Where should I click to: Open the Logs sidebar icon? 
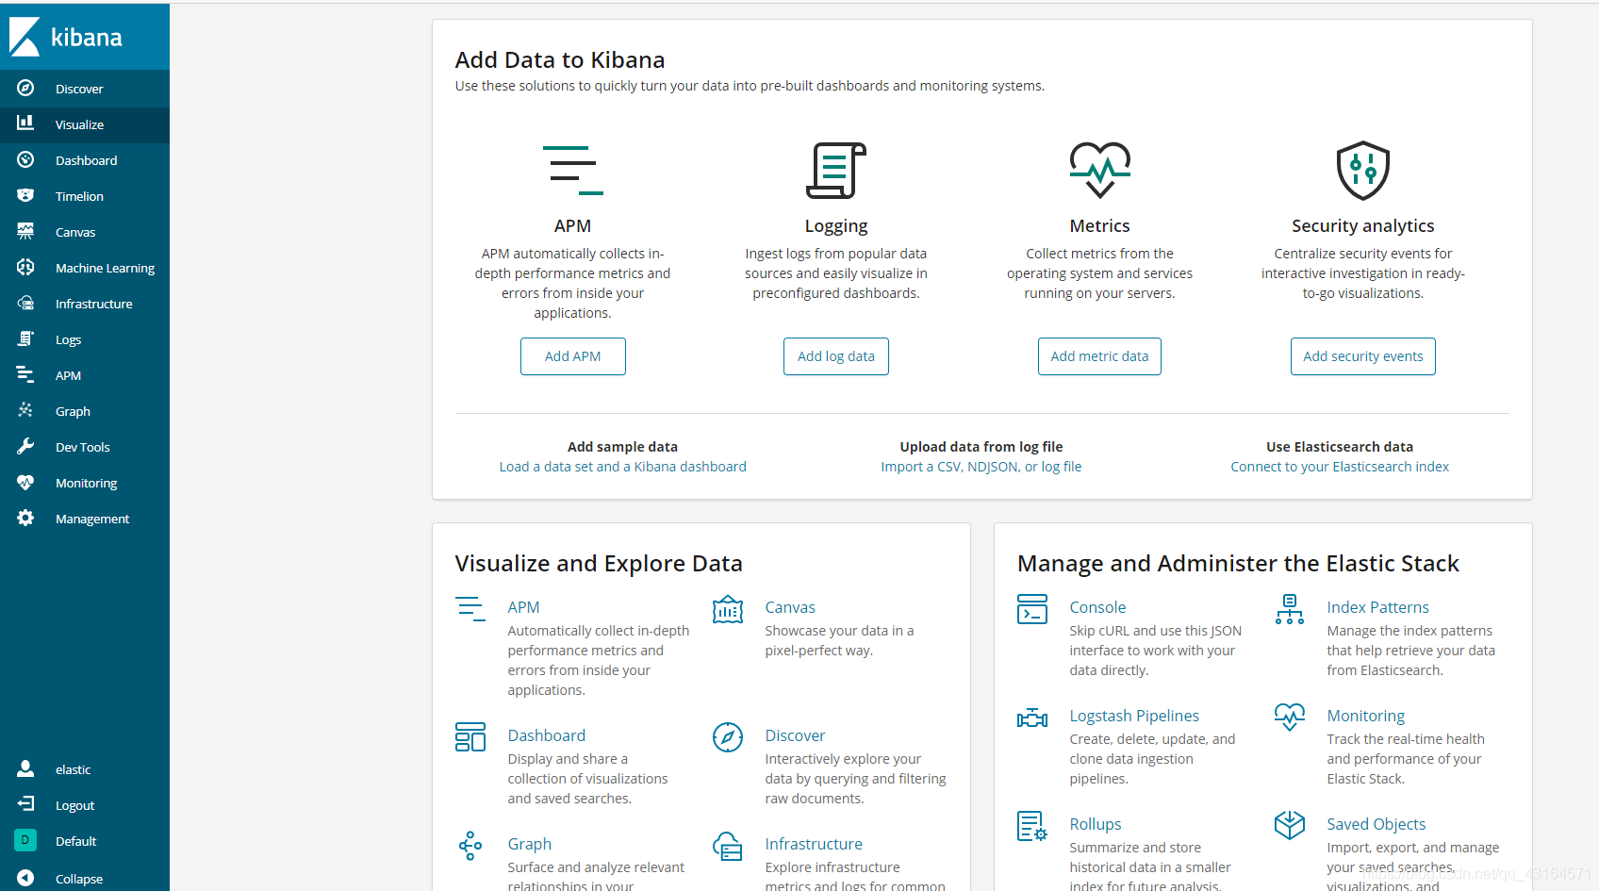tap(25, 338)
